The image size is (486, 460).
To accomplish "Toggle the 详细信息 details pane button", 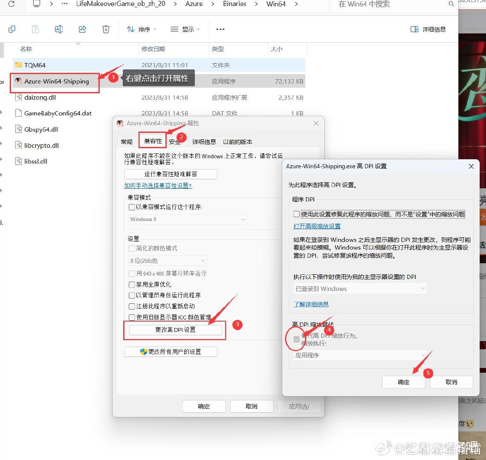I will pos(428,29).
